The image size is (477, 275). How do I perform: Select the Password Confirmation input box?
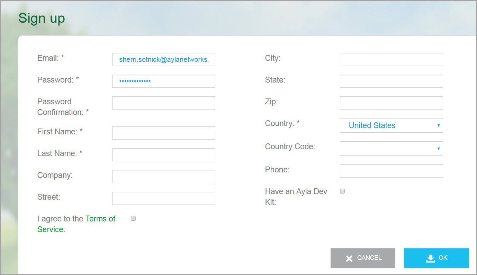click(163, 103)
